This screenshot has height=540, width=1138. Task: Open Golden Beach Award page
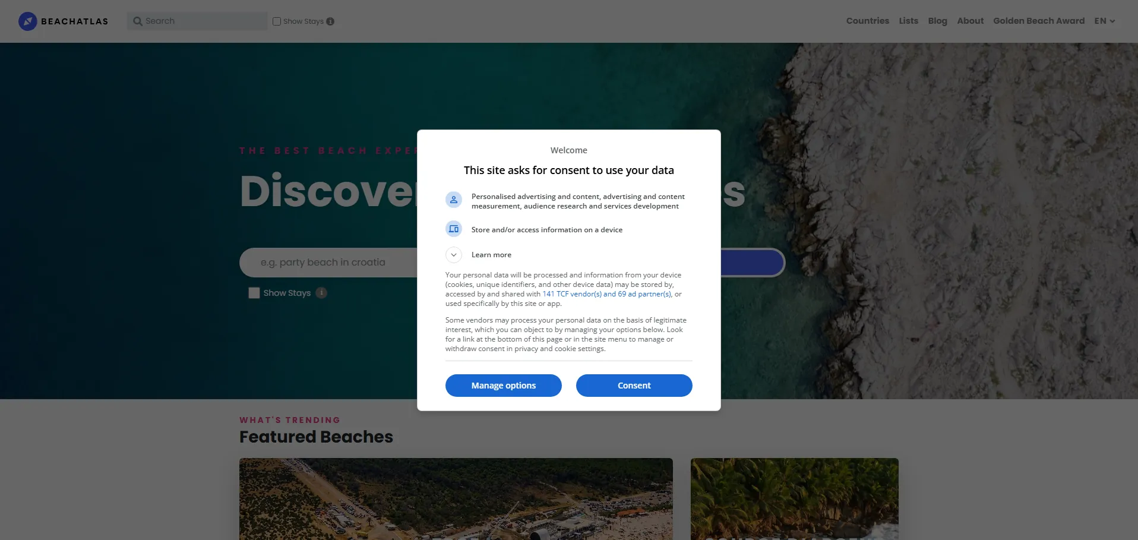tap(1039, 21)
